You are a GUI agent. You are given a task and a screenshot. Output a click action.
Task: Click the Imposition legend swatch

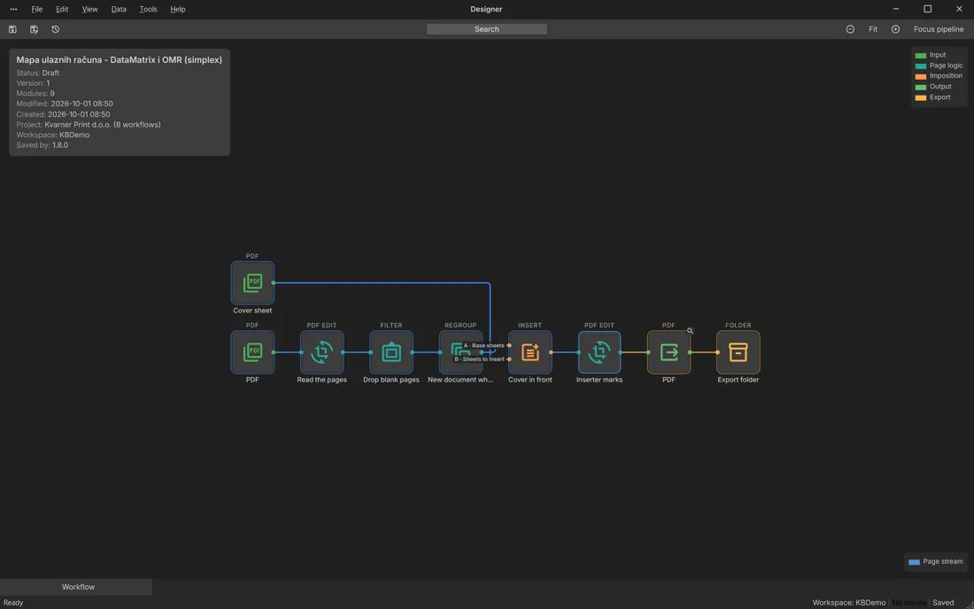pos(921,76)
